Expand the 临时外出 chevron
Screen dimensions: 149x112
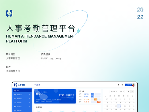(30, 107)
